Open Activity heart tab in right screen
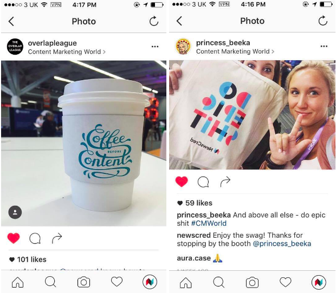Screen dimensions: 336x293 286,282
